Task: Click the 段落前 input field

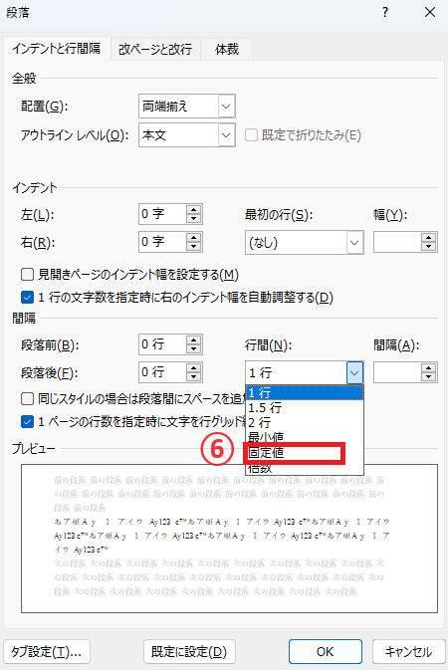Action: click(163, 344)
